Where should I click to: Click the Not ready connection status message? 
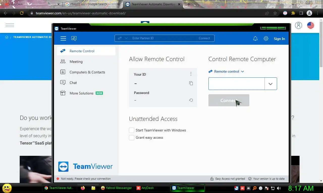84,179
